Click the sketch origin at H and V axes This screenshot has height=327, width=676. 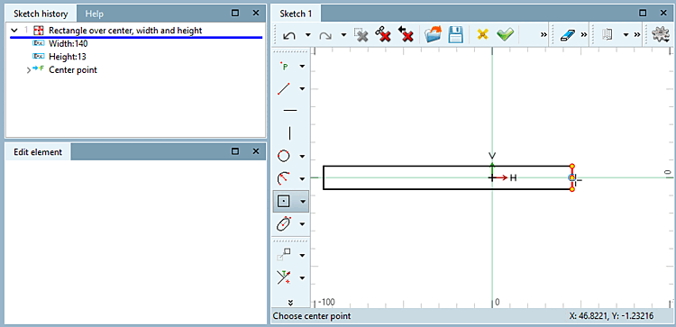[492, 177]
